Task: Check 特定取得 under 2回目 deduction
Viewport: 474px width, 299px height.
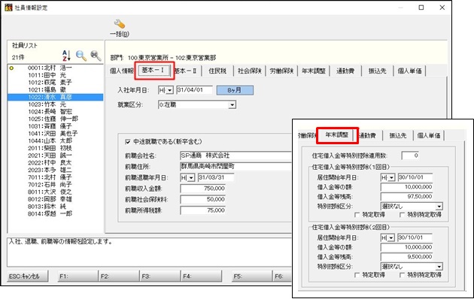Action: tap(357, 275)
